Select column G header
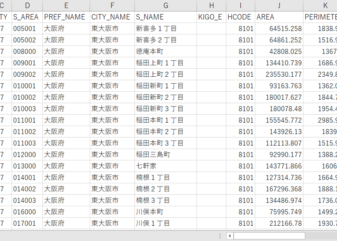Image resolution: width=337 pixels, height=241 pixels. [166, 5]
